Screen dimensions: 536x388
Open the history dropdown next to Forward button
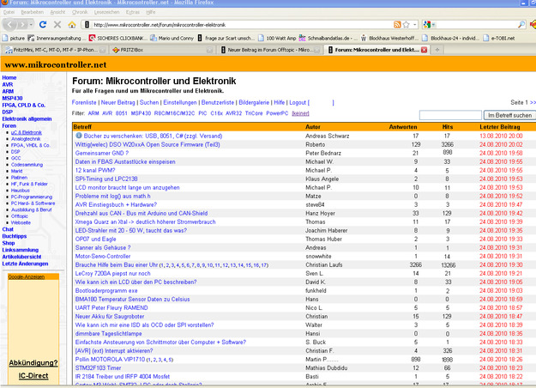pyautogui.click(x=31, y=25)
